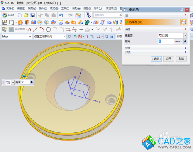The image size is (193, 152).
Task: Collapse the 边 section in dialog
Action: pos(185,15)
